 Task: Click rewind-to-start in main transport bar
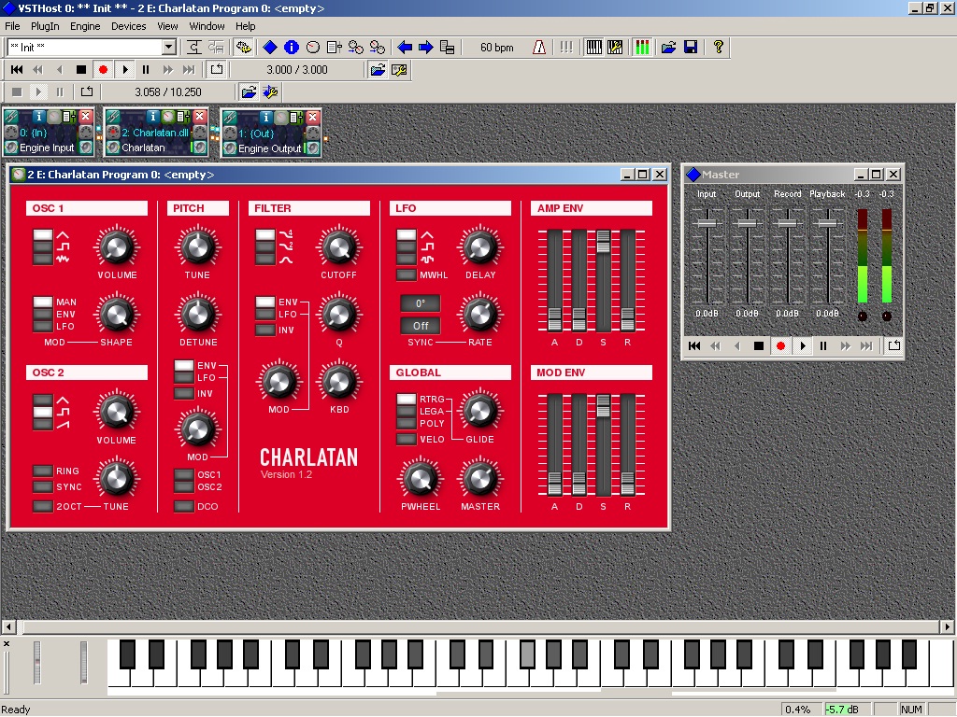pos(17,69)
